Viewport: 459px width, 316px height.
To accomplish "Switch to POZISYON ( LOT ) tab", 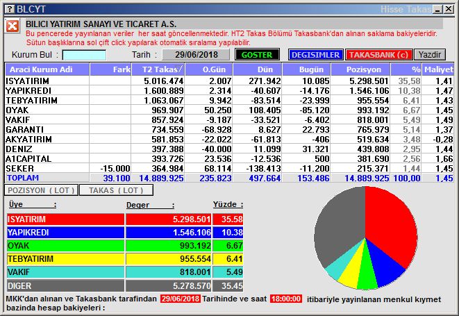I will click(41, 190).
